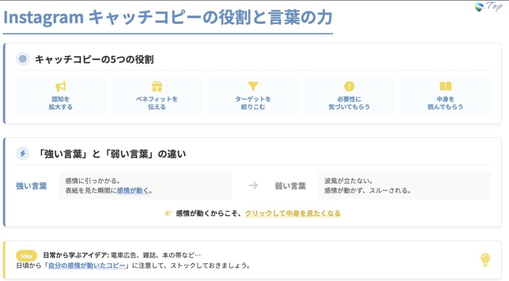Click the open book icon
Viewport: 509px width, 281px height.
(445, 86)
